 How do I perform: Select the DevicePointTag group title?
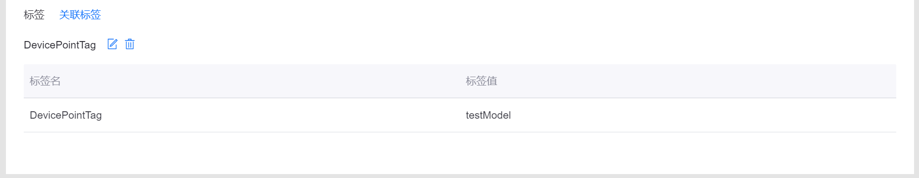[x=60, y=45]
